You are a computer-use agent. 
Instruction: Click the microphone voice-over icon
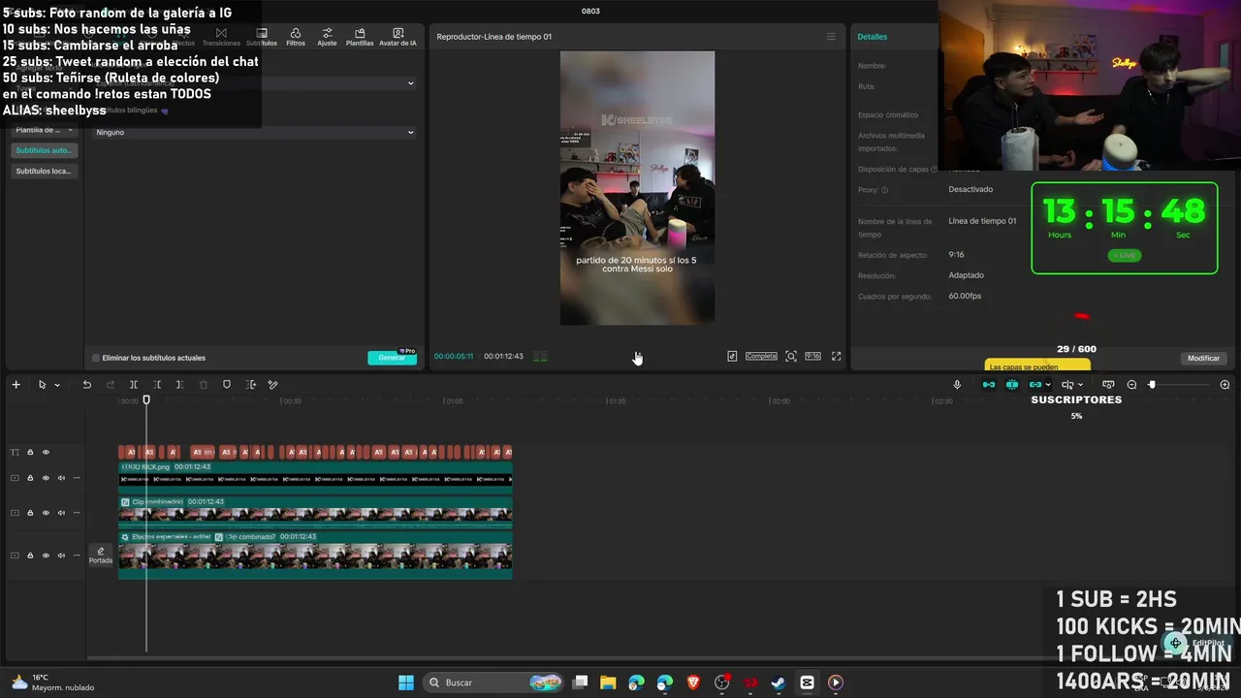(x=957, y=385)
